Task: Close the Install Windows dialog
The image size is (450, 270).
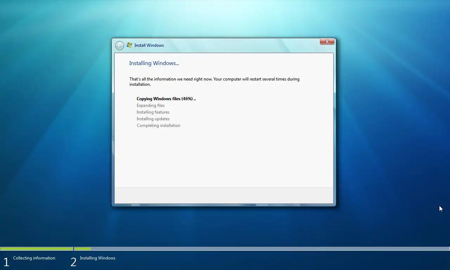Action: (327, 42)
